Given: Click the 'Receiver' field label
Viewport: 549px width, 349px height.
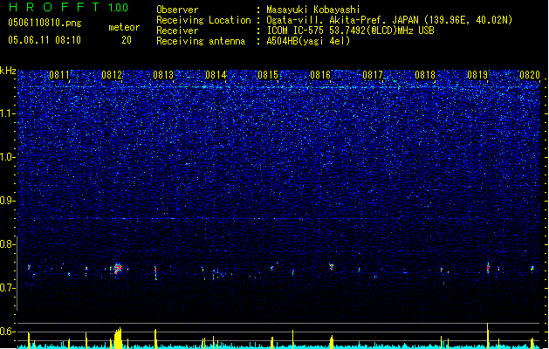Looking at the screenshot, I should (x=177, y=31).
